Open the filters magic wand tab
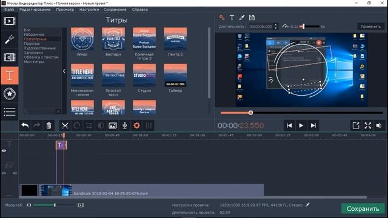This screenshot has width=388, height=218. (10, 39)
